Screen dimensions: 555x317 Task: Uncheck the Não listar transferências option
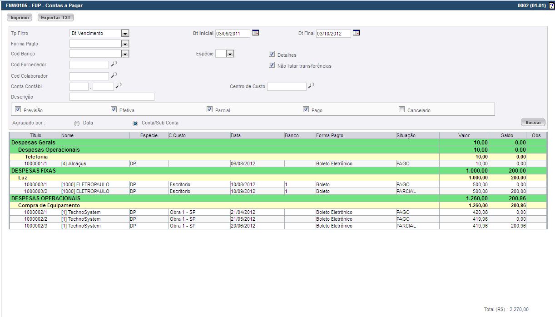click(x=272, y=65)
